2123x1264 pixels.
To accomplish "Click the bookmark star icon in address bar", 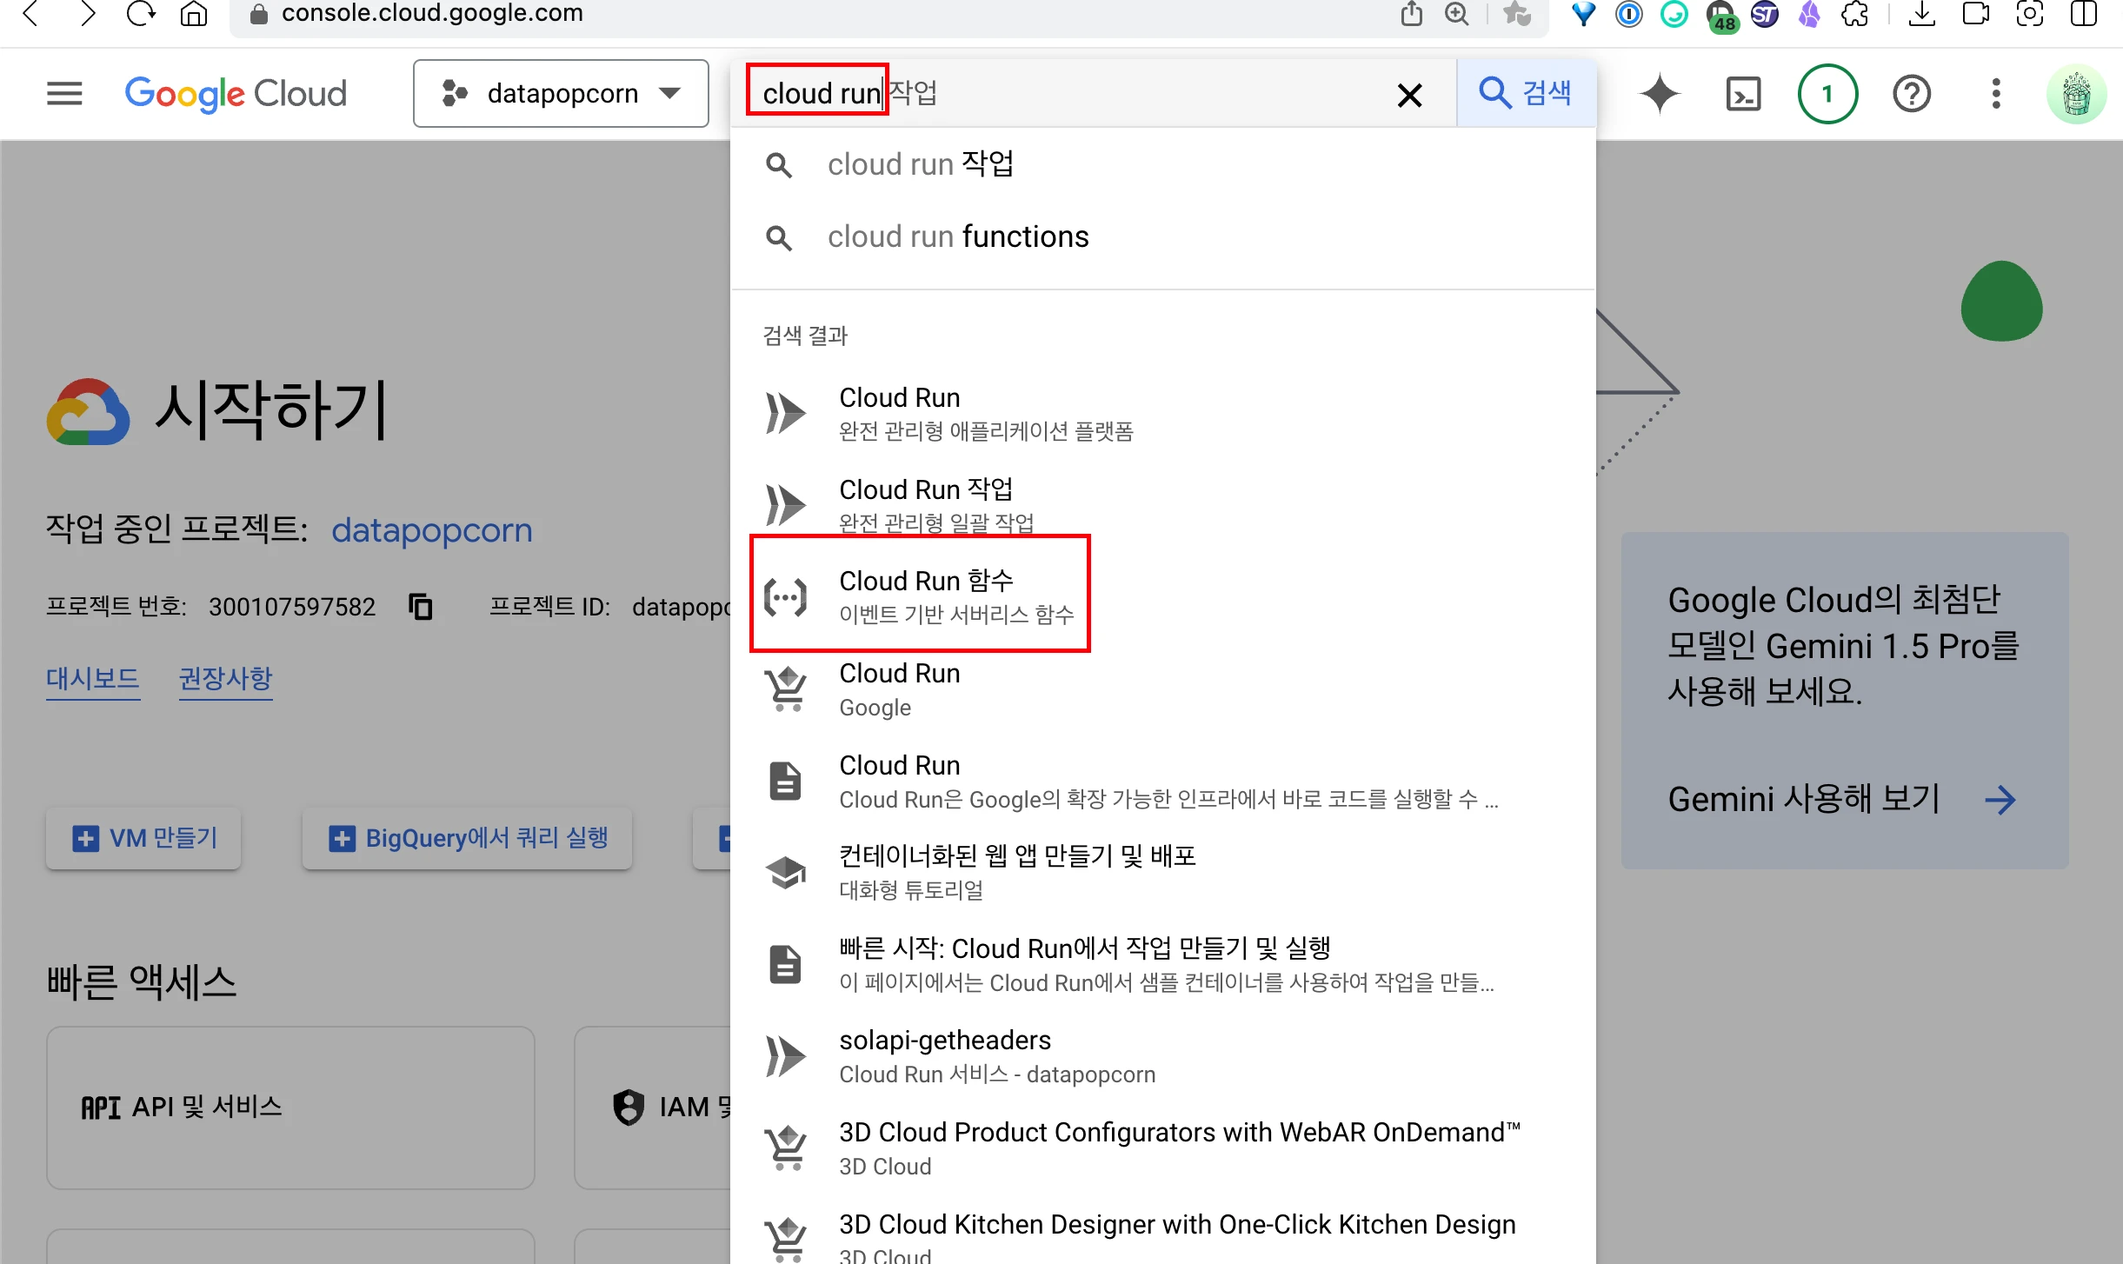I will click(x=1517, y=13).
